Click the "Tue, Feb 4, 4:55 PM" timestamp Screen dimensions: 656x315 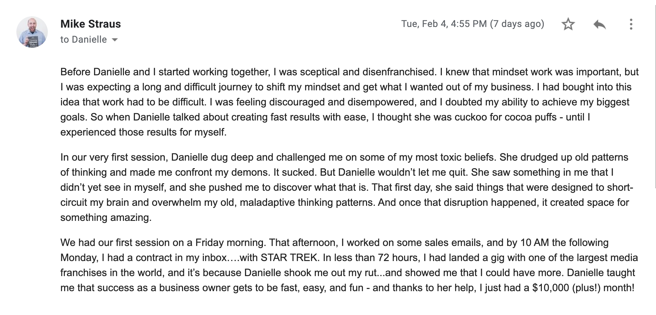(x=444, y=24)
